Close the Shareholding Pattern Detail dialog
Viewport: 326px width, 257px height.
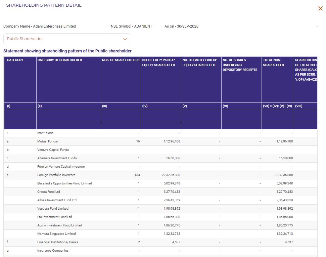pyautogui.click(x=320, y=8)
